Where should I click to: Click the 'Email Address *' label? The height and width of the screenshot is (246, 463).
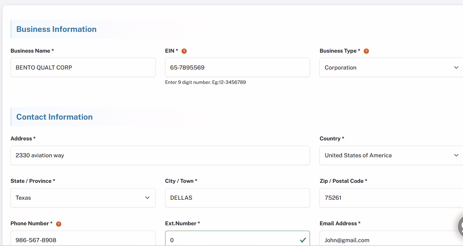coord(340,223)
